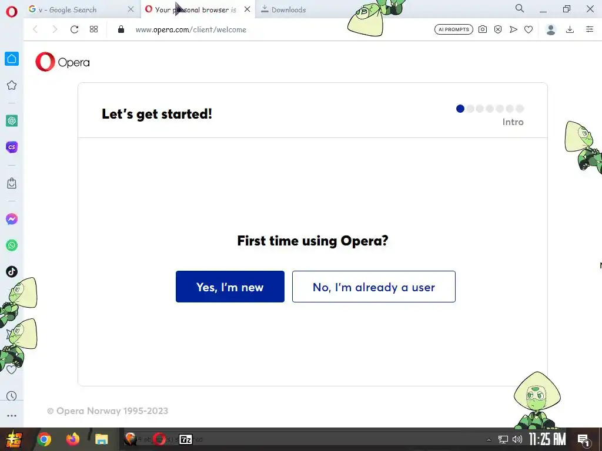Open the 11:25 AM clock
This screenshot has height=451, width=602.
(547, 439)
